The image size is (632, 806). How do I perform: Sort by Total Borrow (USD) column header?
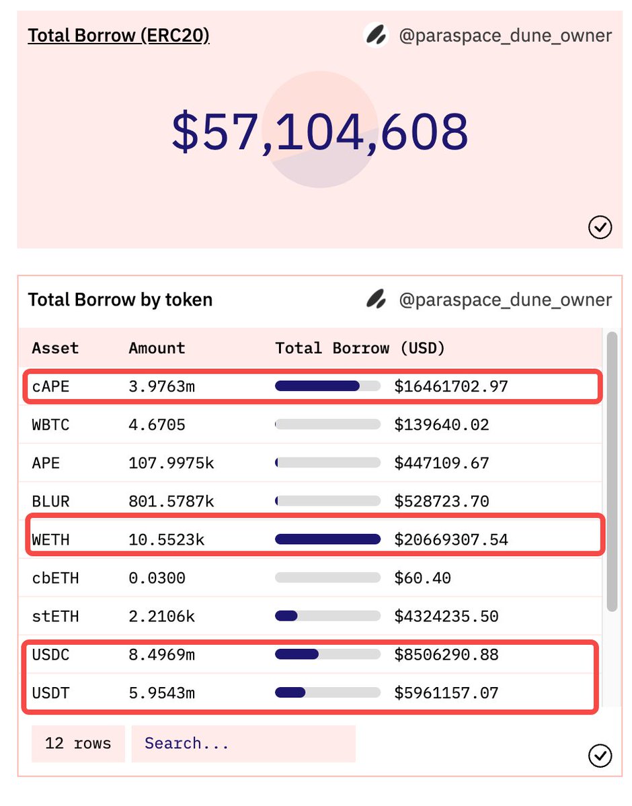360,348
